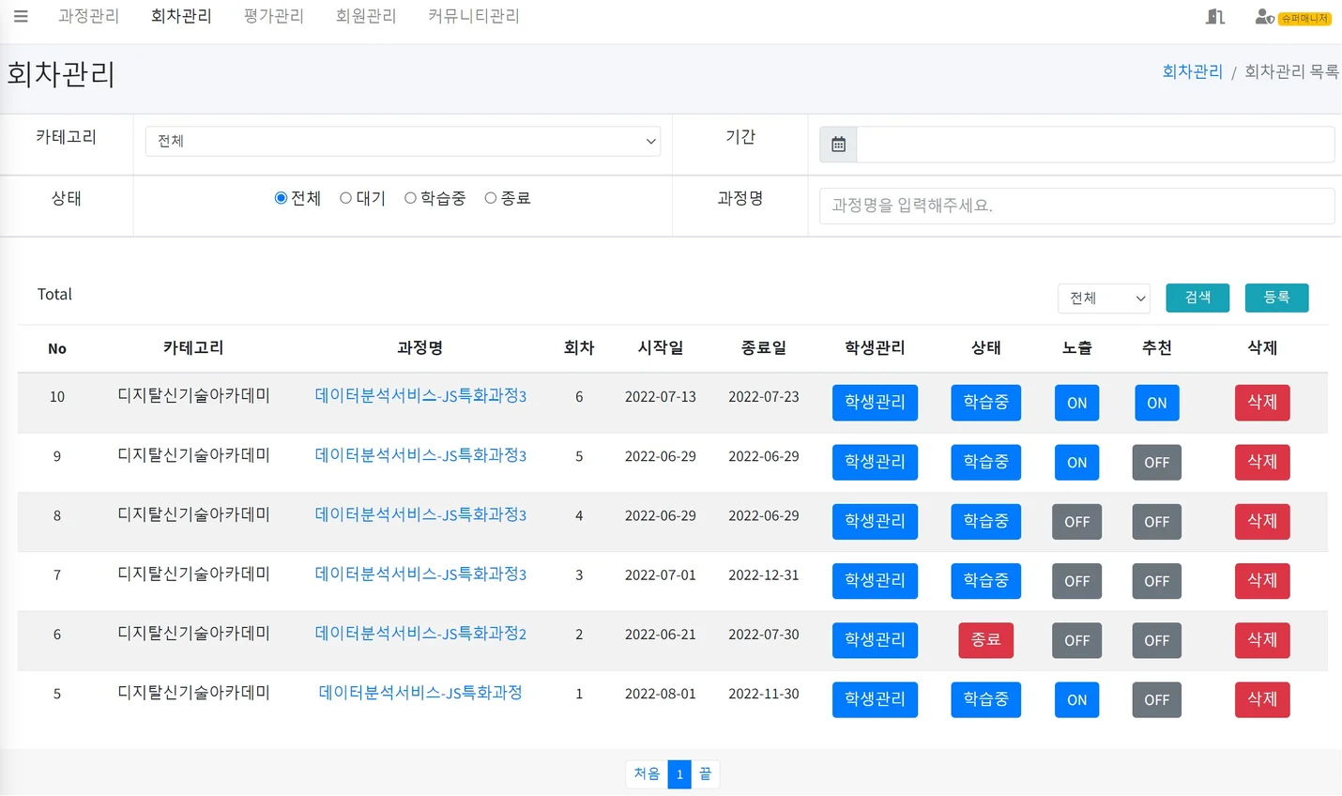Open the 회원관리 menu

[366, 16]
